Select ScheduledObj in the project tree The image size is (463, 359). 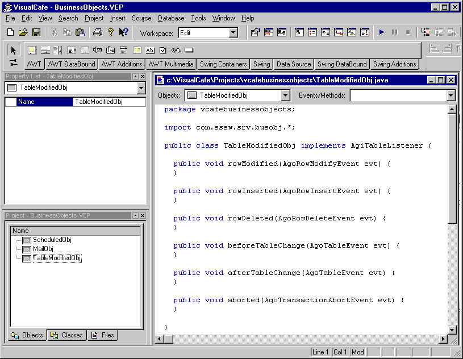coord(52,240)
